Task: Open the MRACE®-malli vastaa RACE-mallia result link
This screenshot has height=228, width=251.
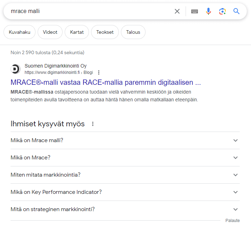Action: click(x=106, y=82)
